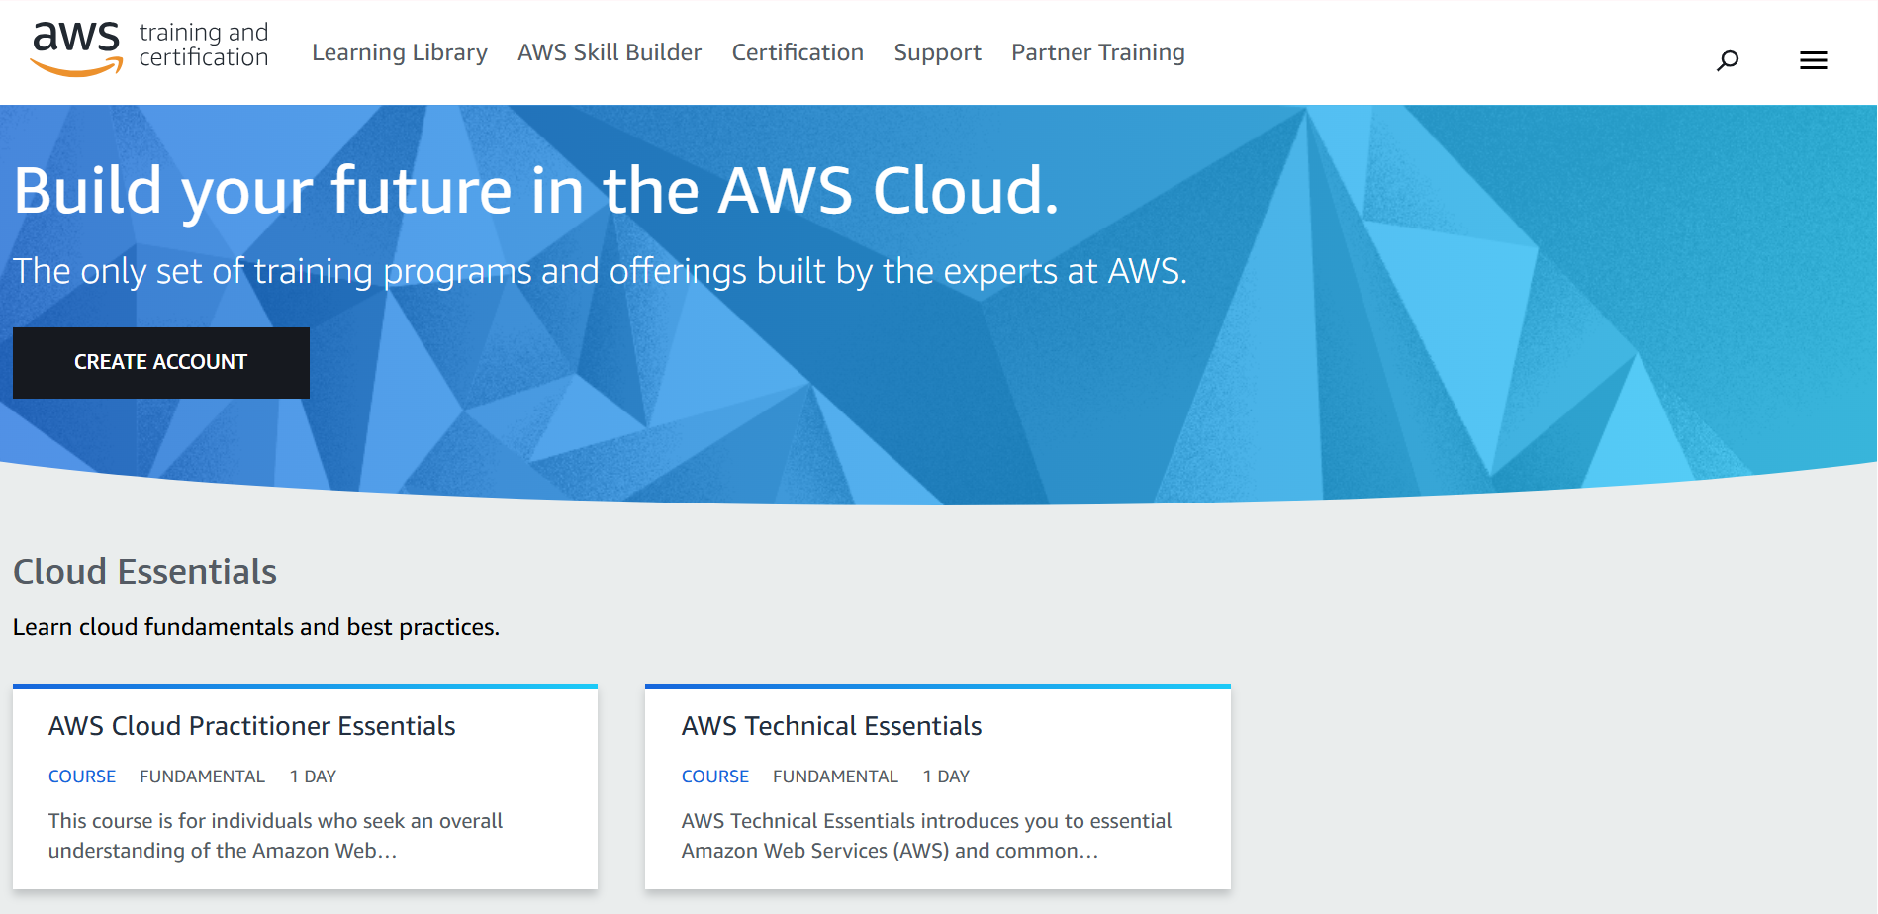The height and width of the screenshot is (914, 1878).
Task: Open AWS Cloud Practitioner Essentials course title
Action: pos(251,726)
